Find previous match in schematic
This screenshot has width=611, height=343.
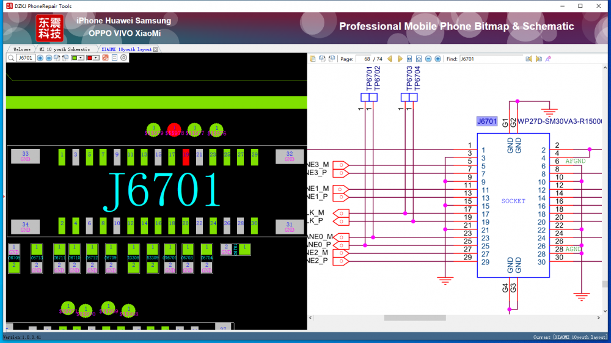pyautogui.click(x=529, y=59)
